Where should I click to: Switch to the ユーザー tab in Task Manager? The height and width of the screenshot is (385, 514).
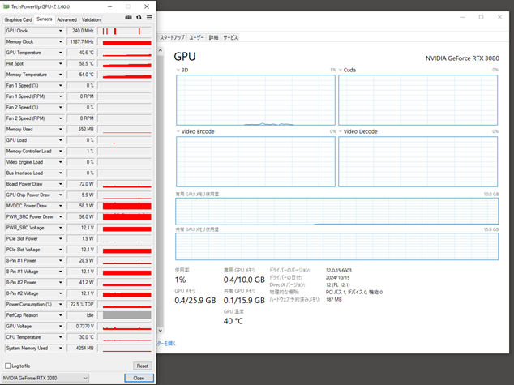coord(197,37)
